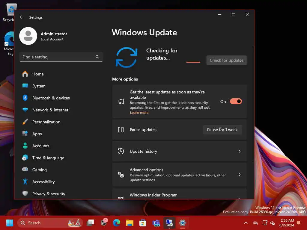The height and width of the screenshot is (230, 307).
Task: Click the Gaming controller icon
Action: 25,170
